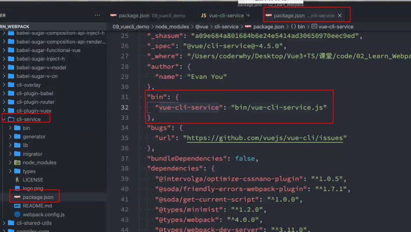The width and height of the screenshot is (411, 232).
Task: Expand the babel-sugar-v-on folder
Action: coord(4,76)
